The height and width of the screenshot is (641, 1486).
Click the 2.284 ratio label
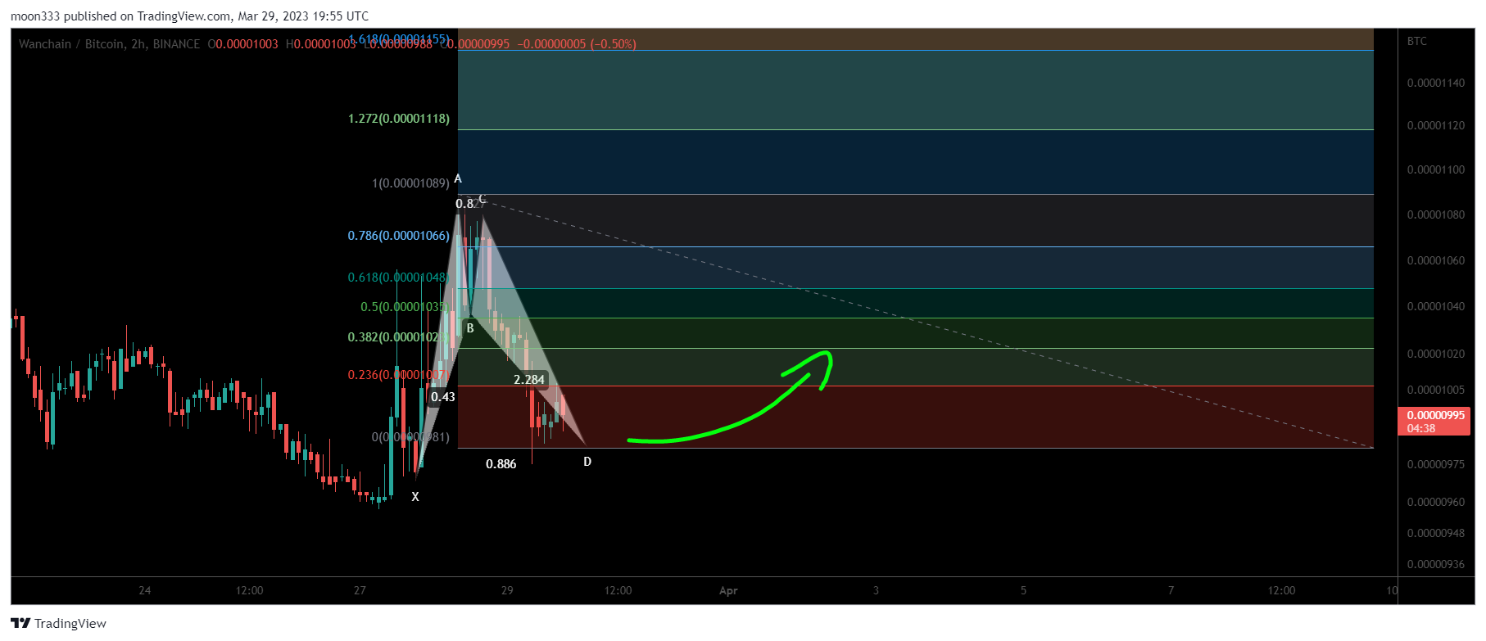point(529,380)
